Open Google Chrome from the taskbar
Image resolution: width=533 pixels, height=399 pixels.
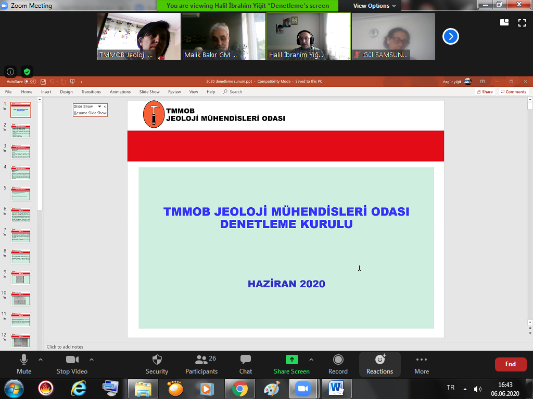click(239, 389)
